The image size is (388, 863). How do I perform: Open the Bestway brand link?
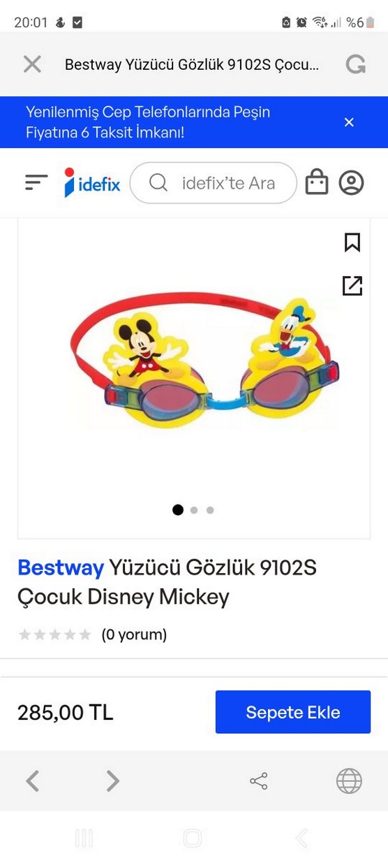[x=61, y=568]
